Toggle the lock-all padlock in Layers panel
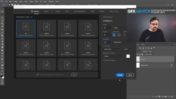Viewport: 176px width, 99px height. pyautogui.click(x=142, y=54)
